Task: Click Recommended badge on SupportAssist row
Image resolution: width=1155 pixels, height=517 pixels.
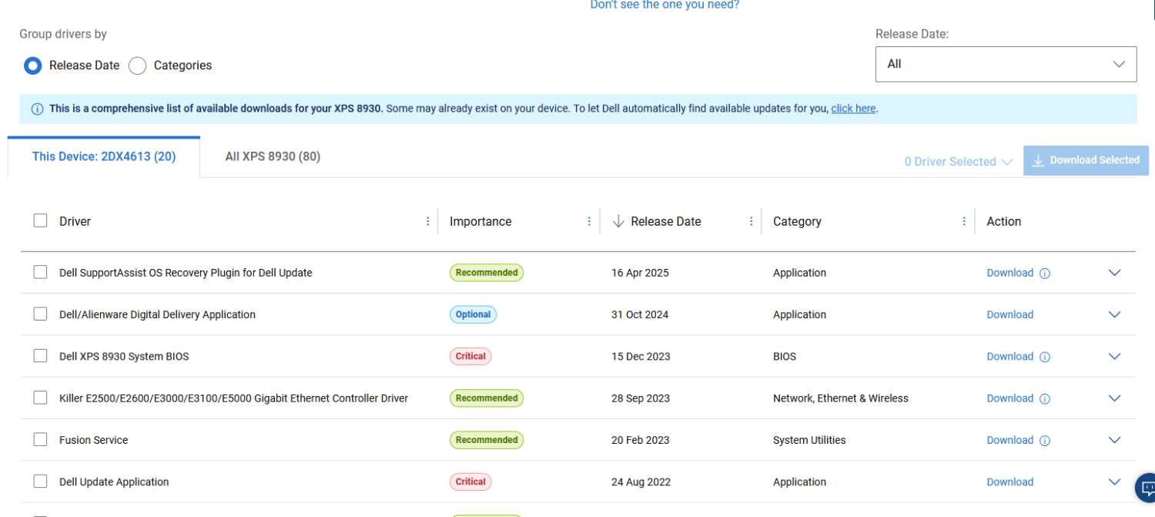Action: (487, 273)
